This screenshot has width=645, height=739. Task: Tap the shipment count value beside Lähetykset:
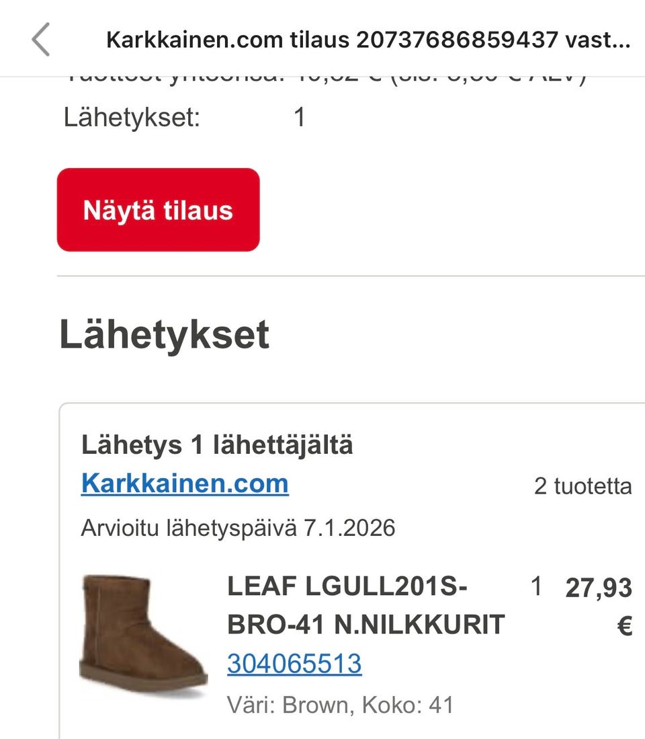300,117
